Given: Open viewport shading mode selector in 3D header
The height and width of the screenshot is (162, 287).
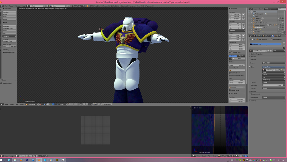Looking at the screenshot, I should click(x=41, y=104).
